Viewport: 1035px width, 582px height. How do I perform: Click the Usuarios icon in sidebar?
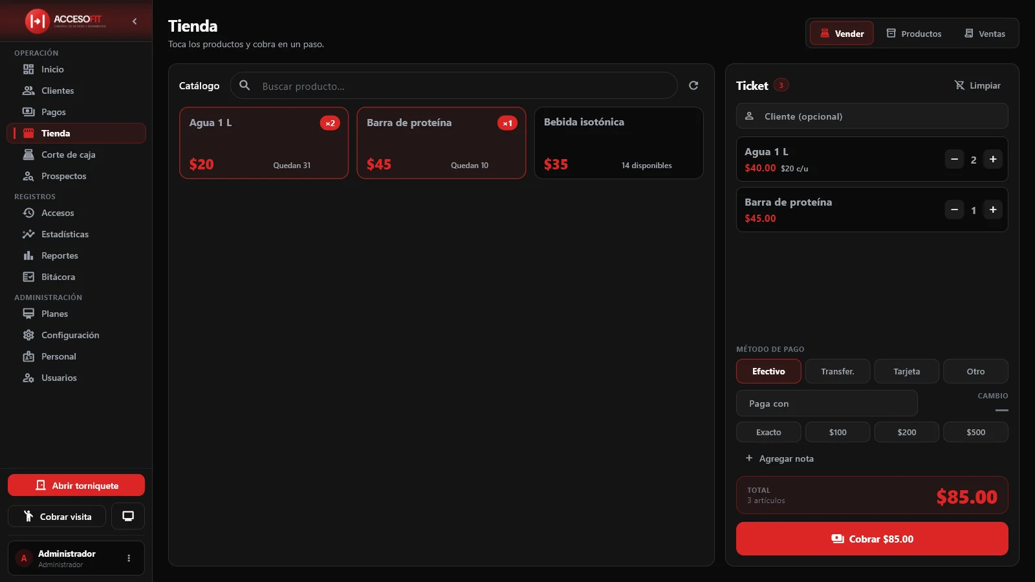click(x=28, y=378)
